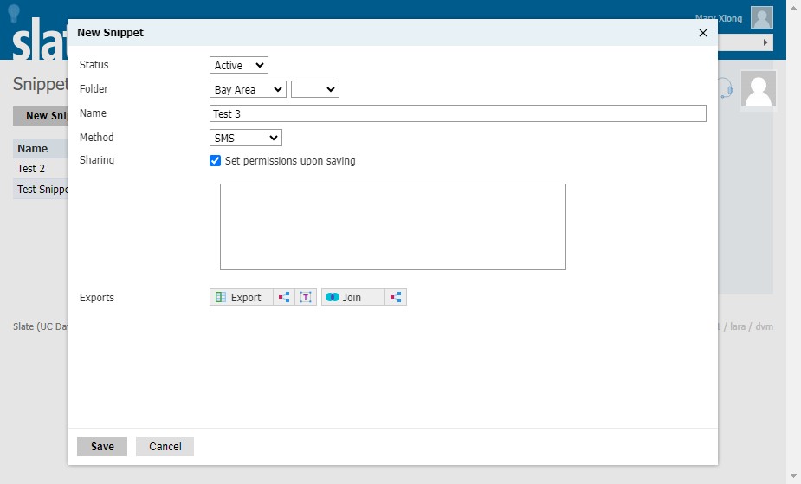Click the scrollbar up arrow

793,6
